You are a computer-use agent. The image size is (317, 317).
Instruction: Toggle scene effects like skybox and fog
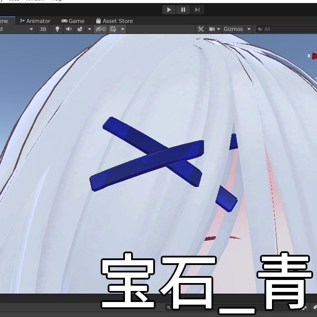[x=80, y=29]
